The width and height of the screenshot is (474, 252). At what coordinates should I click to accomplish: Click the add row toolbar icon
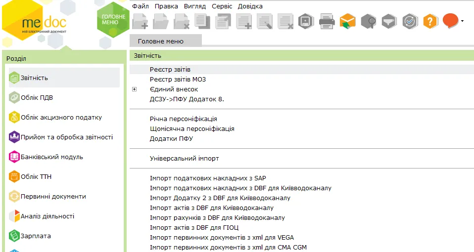point(244,21)
